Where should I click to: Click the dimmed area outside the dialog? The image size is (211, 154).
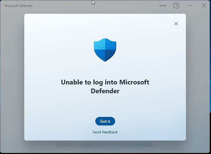pos(12,81)
